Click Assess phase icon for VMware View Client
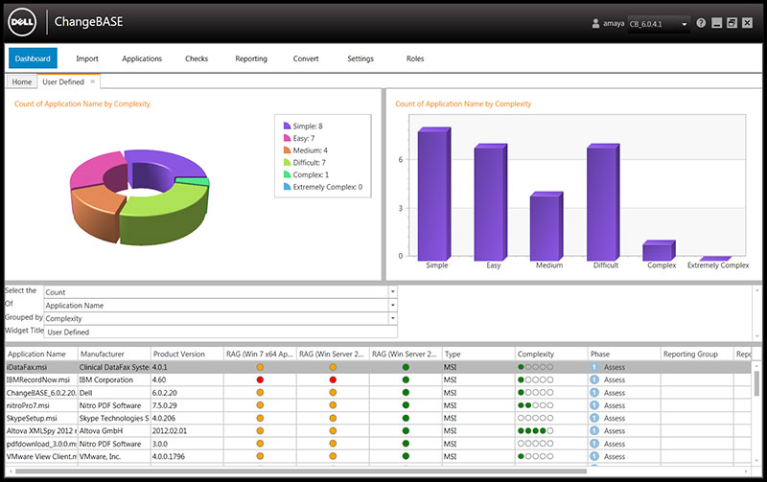This screenshot has width=767, height=482. [594, 456]
